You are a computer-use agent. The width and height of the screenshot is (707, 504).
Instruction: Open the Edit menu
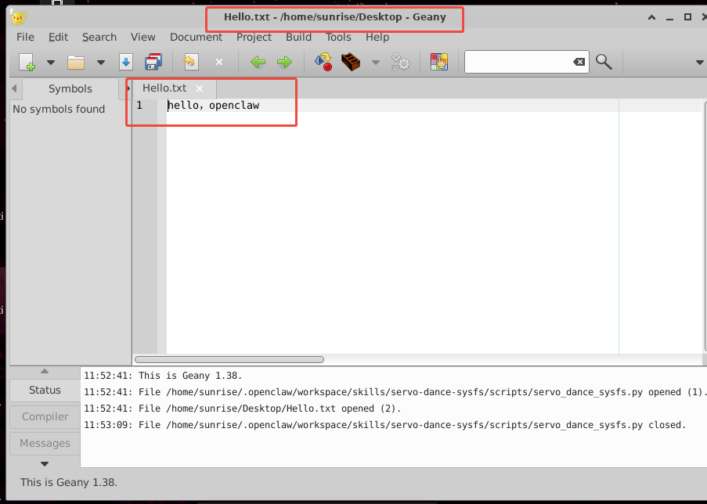(x=58, y=37)
